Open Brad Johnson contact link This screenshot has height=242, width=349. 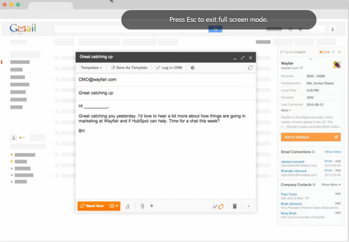pos(291,204)
